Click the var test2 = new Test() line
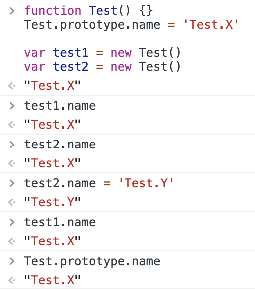The width and height of the screenshot is (255, 291). 103,67
